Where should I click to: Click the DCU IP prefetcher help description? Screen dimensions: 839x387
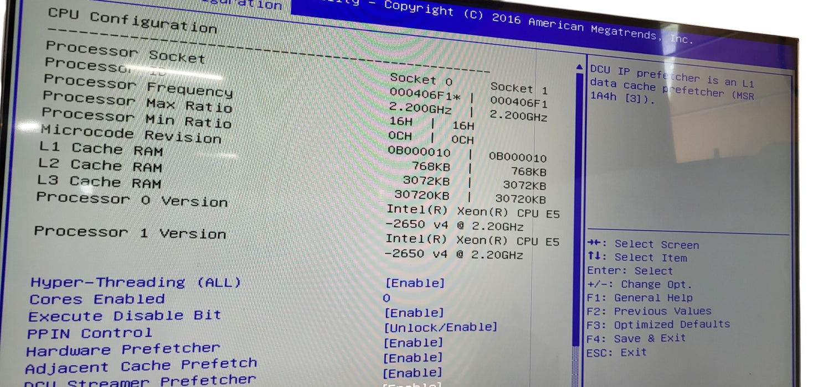coord(672,84)
